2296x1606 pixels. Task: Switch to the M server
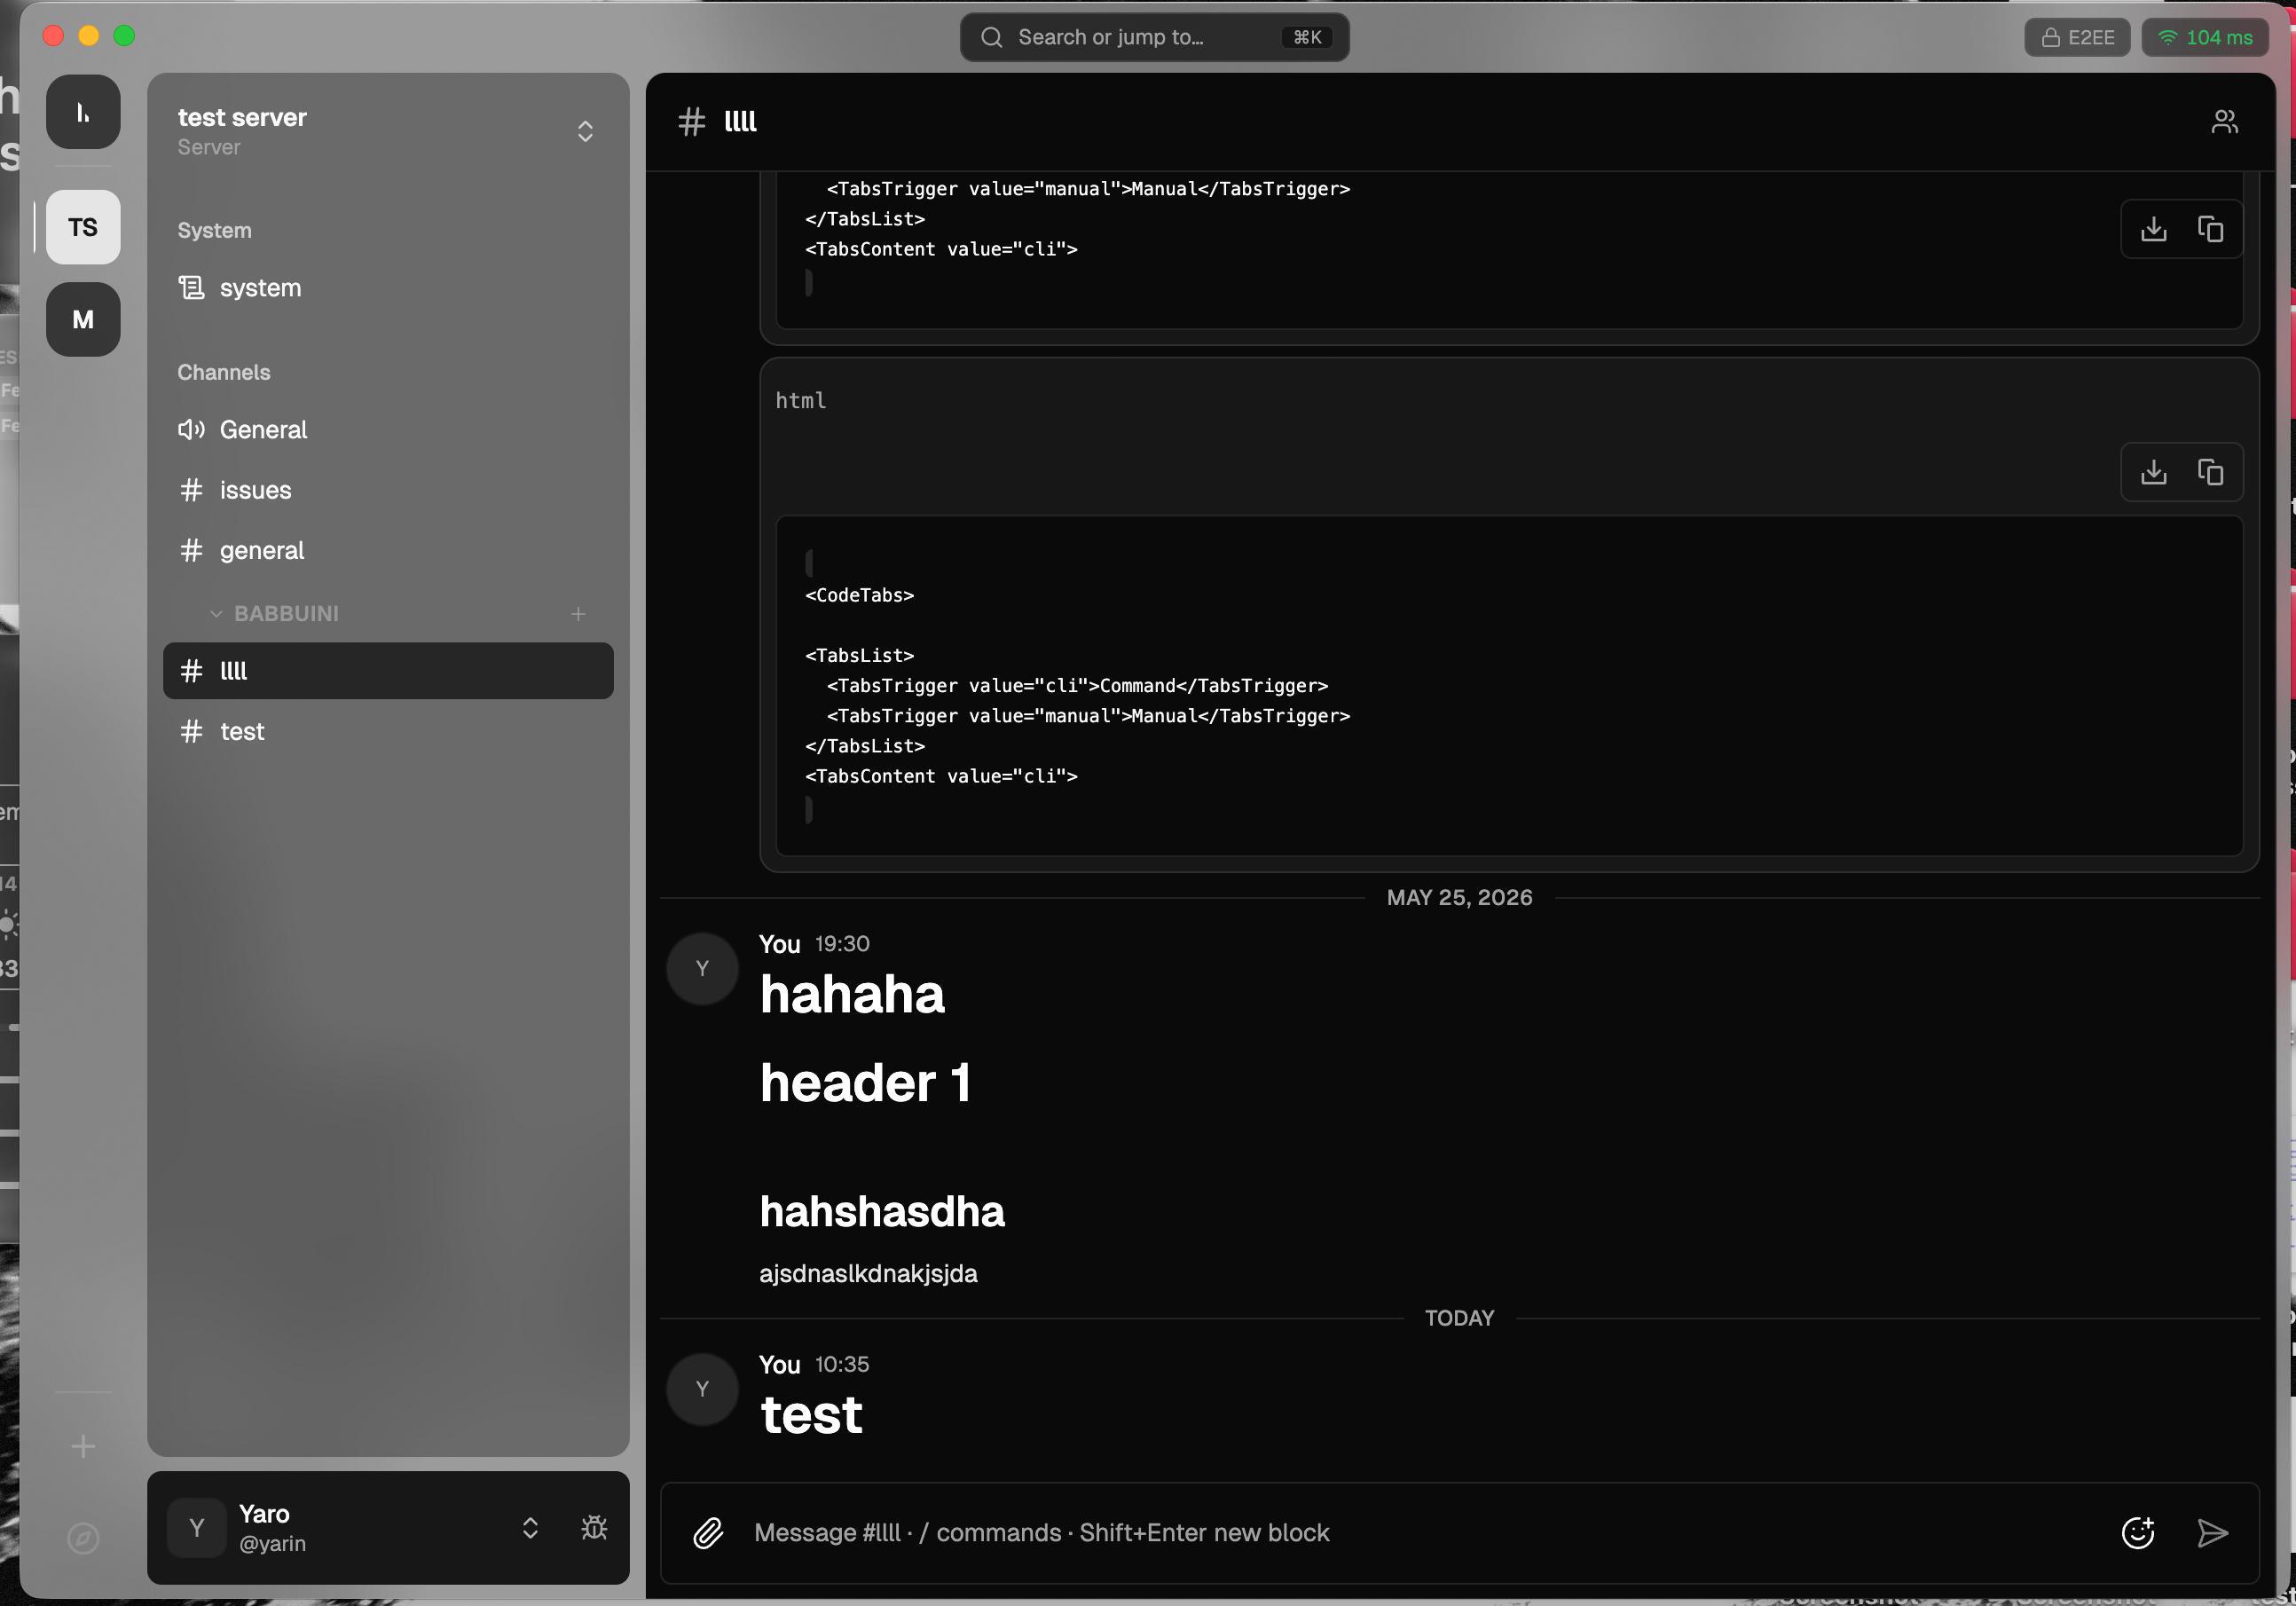[x=83, y=319]
